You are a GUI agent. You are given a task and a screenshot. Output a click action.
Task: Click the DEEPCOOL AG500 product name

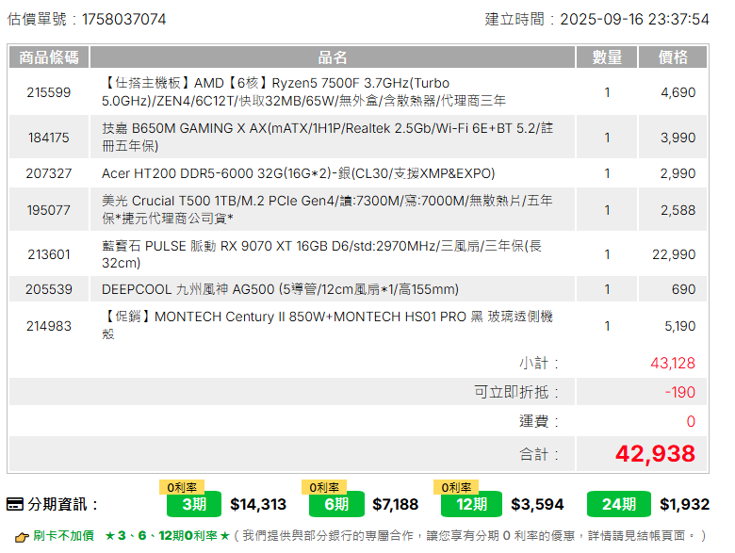pyautogui.click(x=280, y=289)
